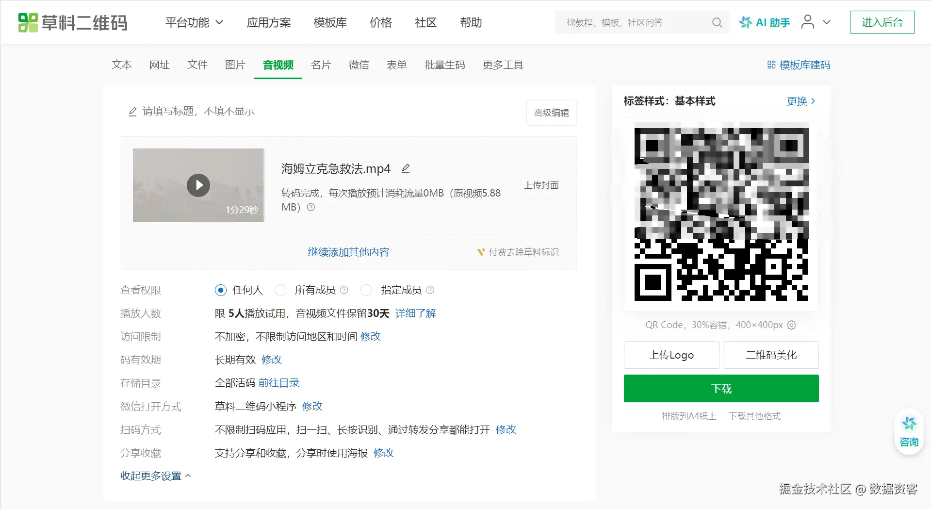Click the 二维码美化 button
The image size is (931, 509).
[771, 355]
